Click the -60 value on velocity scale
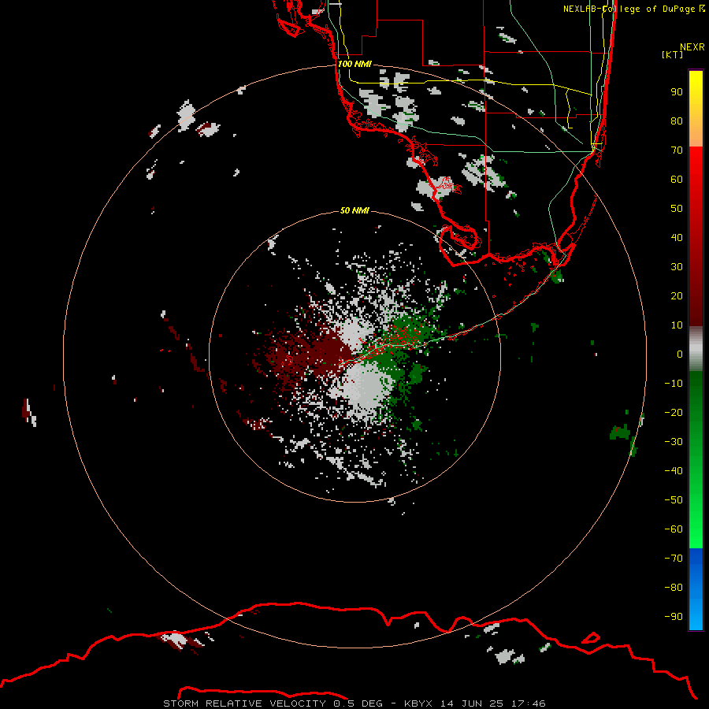This screenshot has height=709, width=709. 674,529
